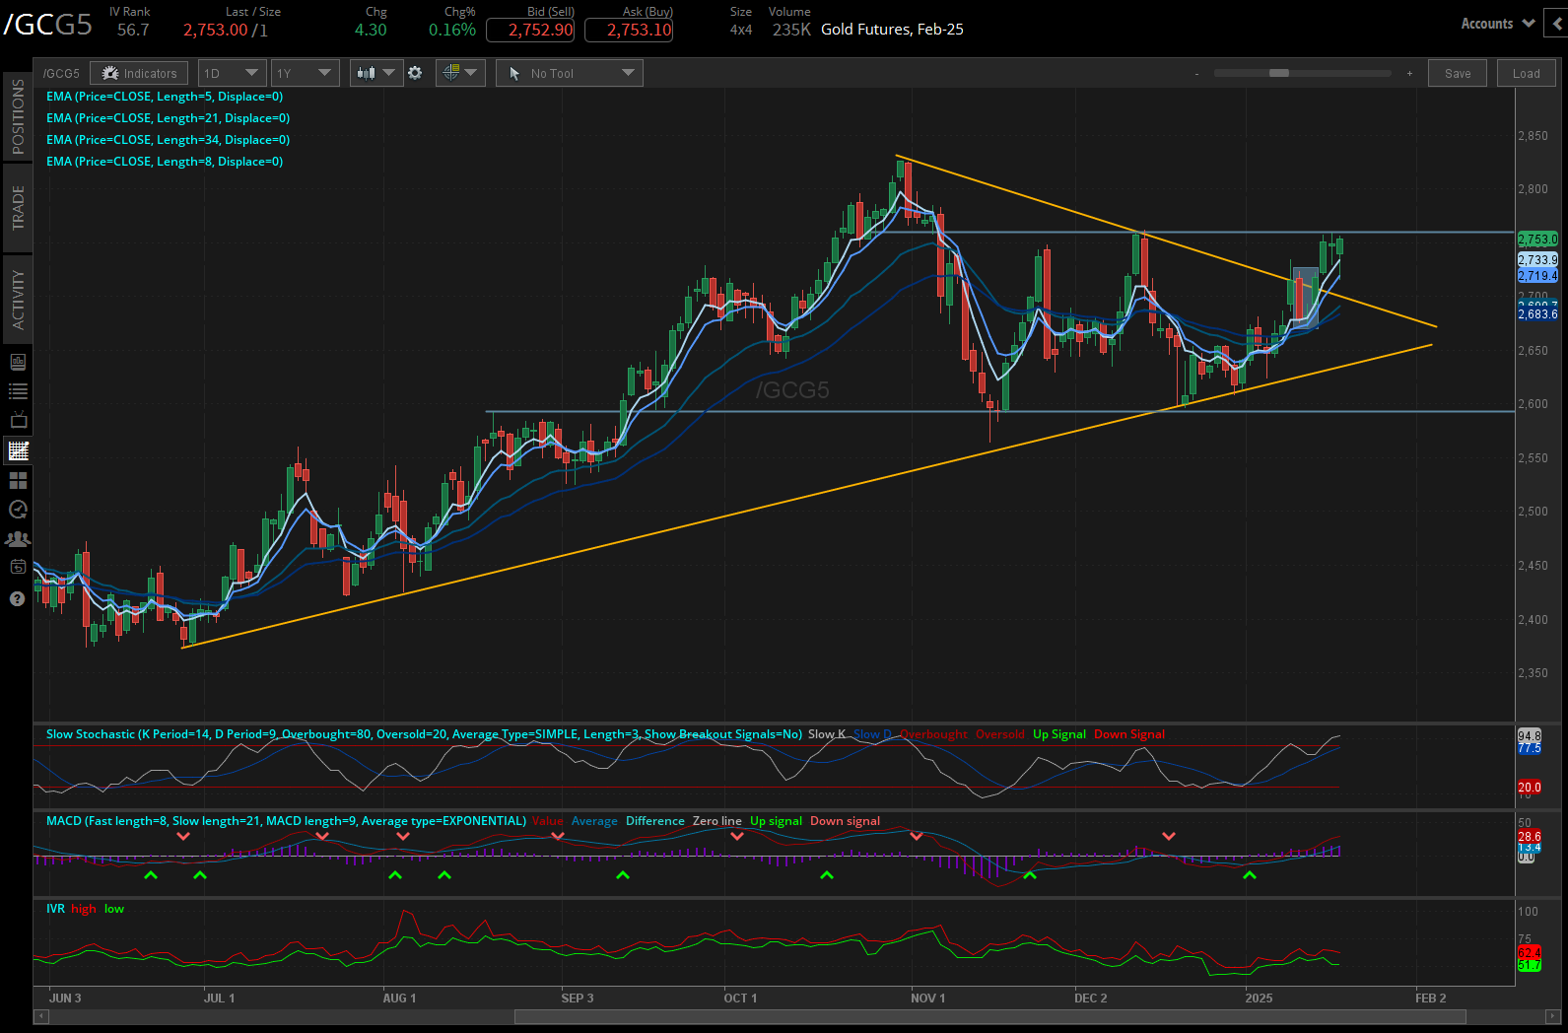The width and height of the screenshot is (1568, 1033).
Task: Click the AUG 1 date axis label
Action: point(399,999)
